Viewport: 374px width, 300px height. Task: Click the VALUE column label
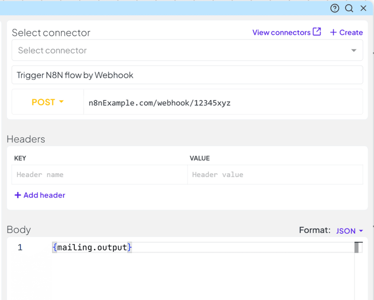pyautogui.click(x=199, y=158)
